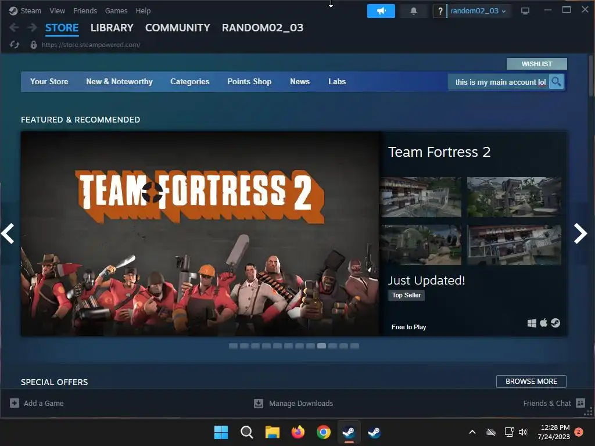Open the News link
Image resolution: width=595 pixels, height=446 pixels.
[300, 81]
